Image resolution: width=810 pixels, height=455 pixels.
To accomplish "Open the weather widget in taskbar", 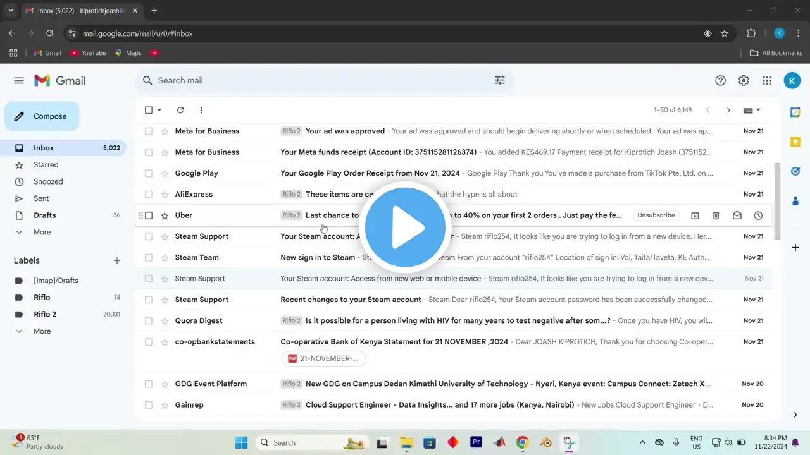I will (x=38, y=442).
